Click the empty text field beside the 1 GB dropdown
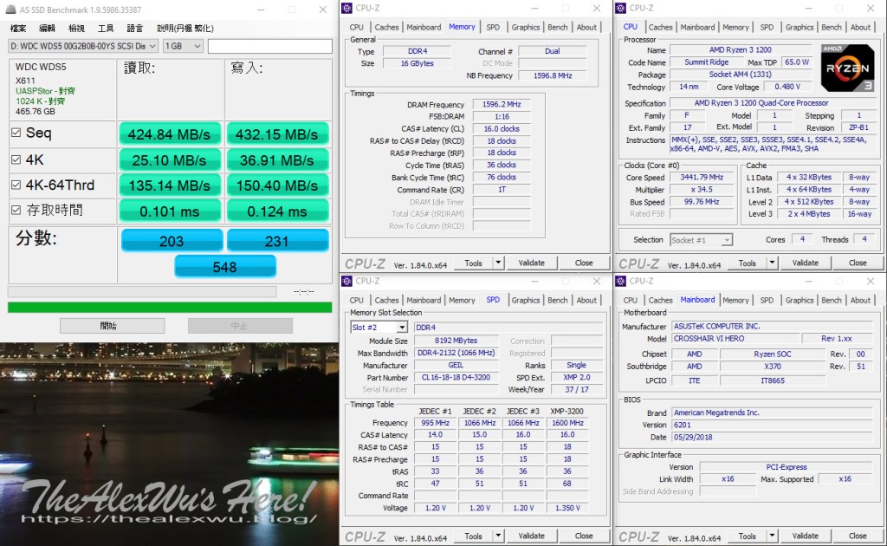This screenshot has height=546, width=887. tap(269, 46)
